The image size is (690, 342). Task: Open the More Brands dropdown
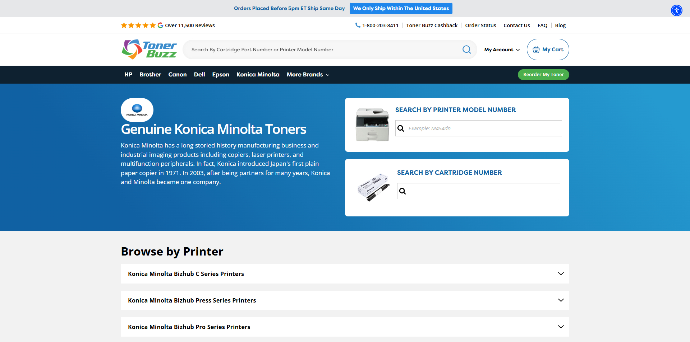coord(308,75)
